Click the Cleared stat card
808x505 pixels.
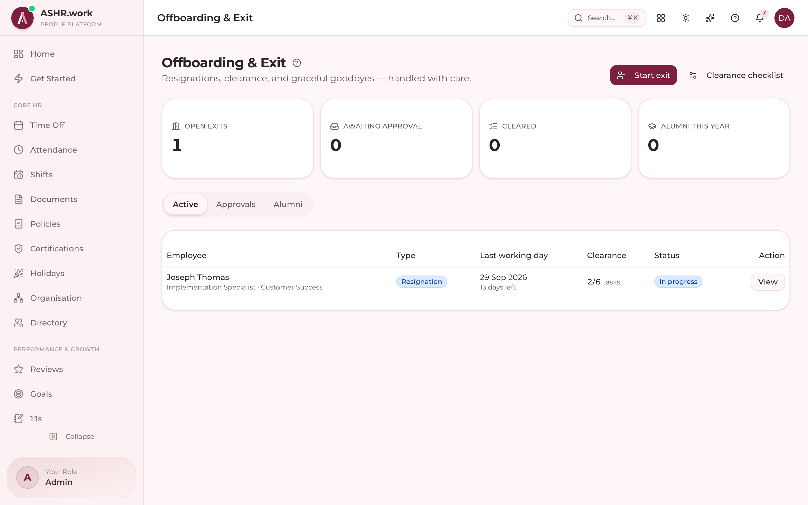555,138
